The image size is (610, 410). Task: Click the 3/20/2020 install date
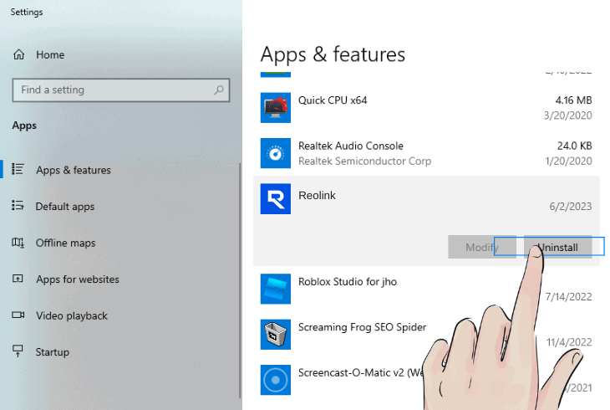tap(567, 115)
